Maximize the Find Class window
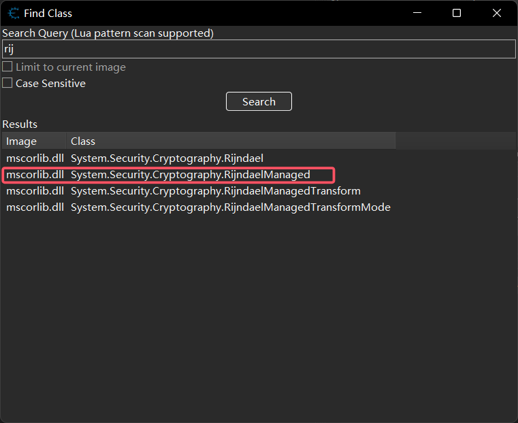The width and height of the screenshot is (518, 423). [x=457, y=13]
